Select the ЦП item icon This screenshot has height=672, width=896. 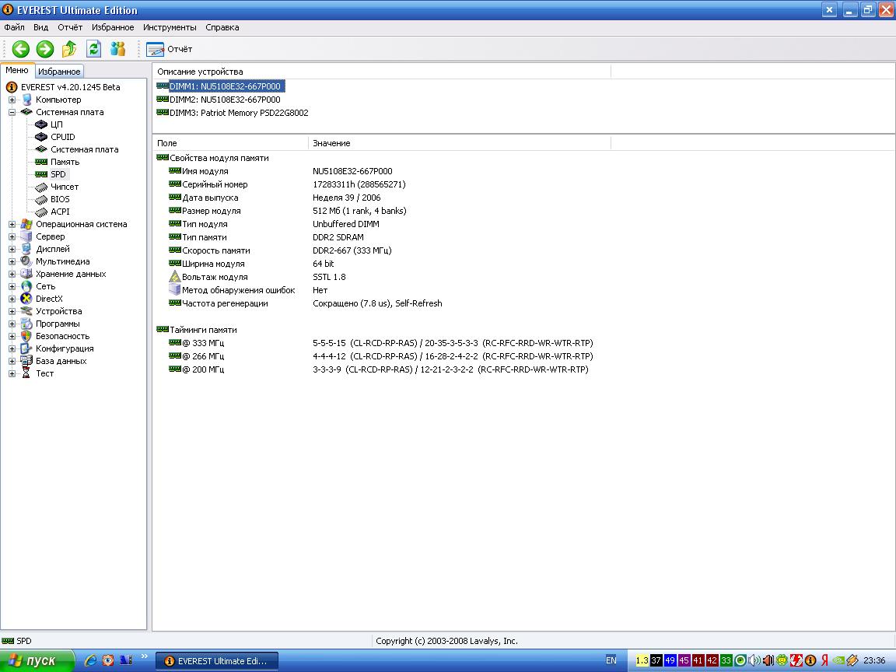[x=41, y=124]
